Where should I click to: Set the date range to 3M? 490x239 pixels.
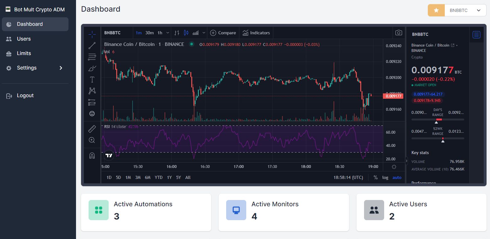[138, 177]
